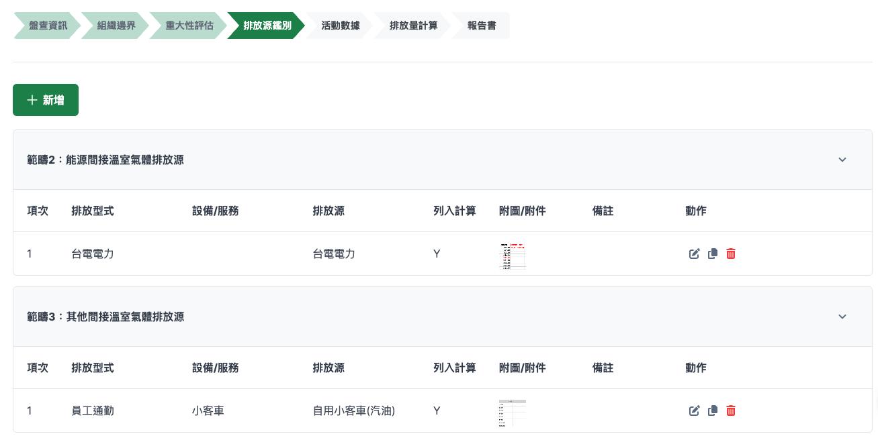Open the 台電電力 attachment thumbnail
This screenshot has width=878, height=438.
513,256
